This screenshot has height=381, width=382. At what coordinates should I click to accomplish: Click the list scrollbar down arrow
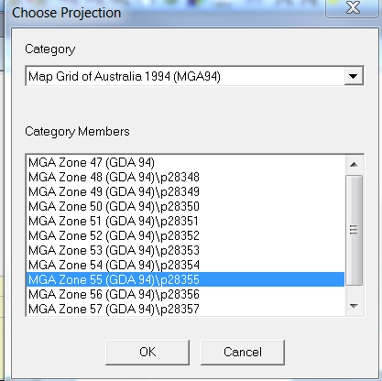tap(354, 306)
